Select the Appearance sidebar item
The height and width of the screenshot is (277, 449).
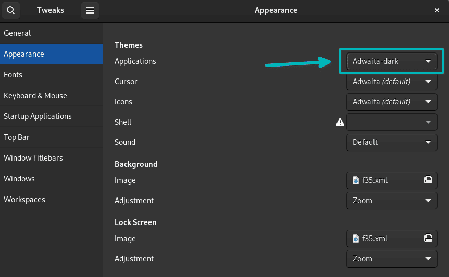click(51, 54)
